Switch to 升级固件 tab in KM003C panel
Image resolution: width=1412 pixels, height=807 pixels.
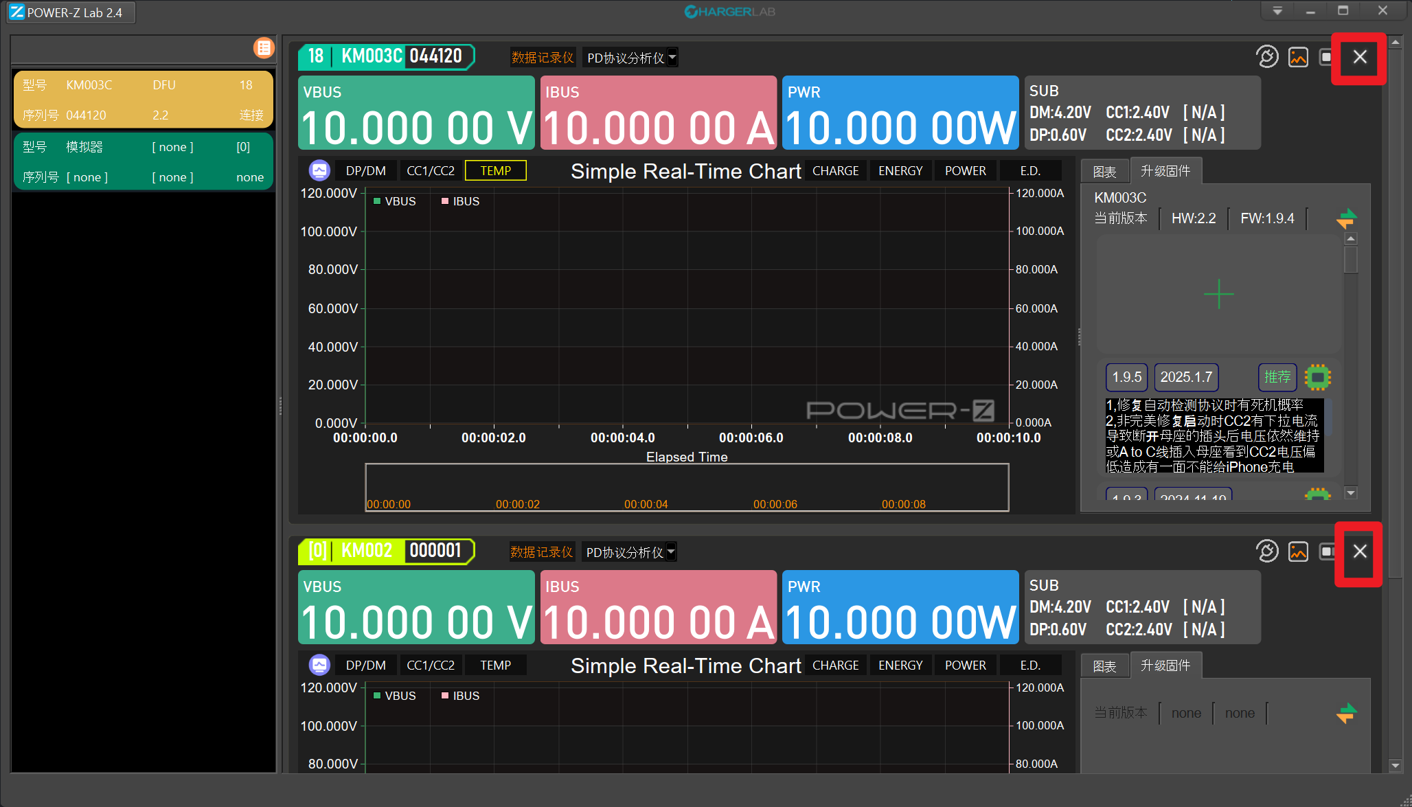[1165, 171]
